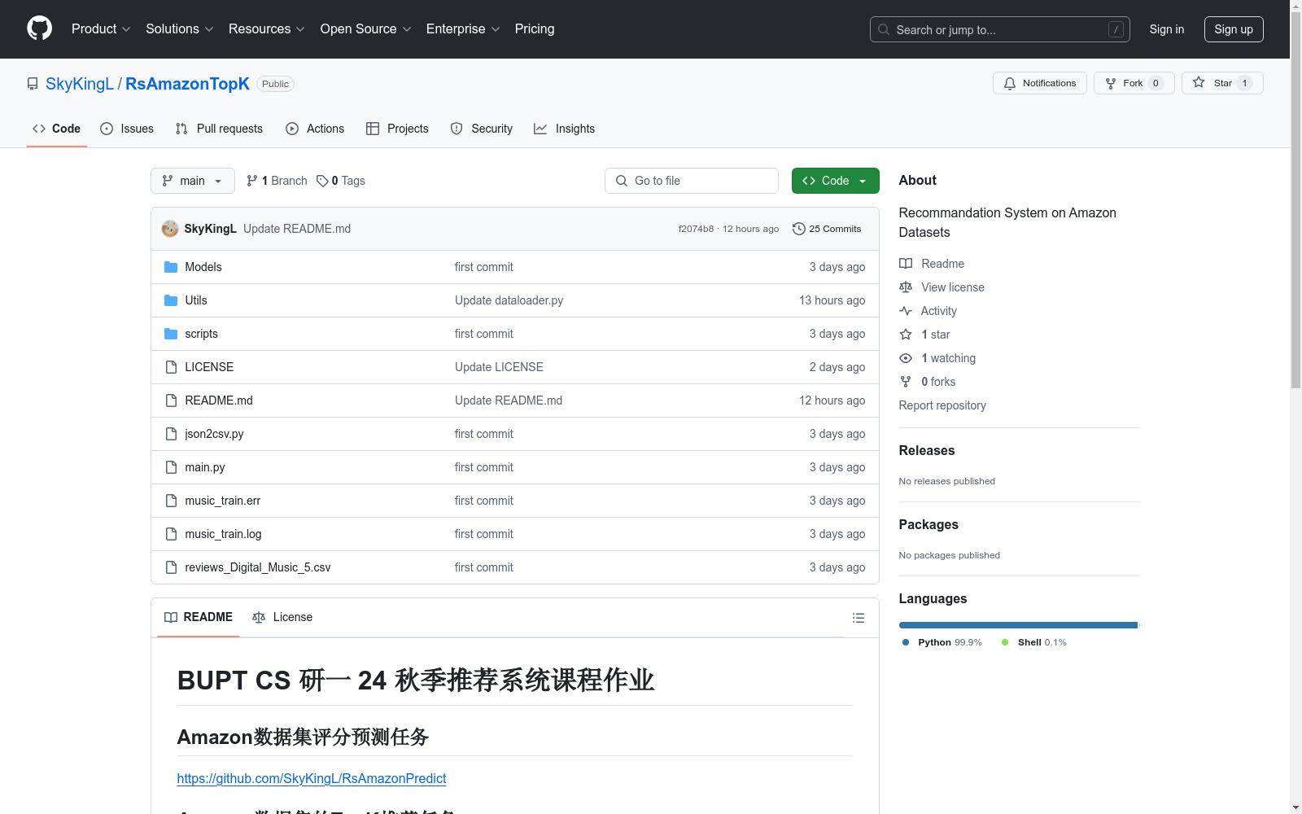This screenshot has height=814, width=1302.
Task: Switch to the Security tab
Action: tap(482, 129)
